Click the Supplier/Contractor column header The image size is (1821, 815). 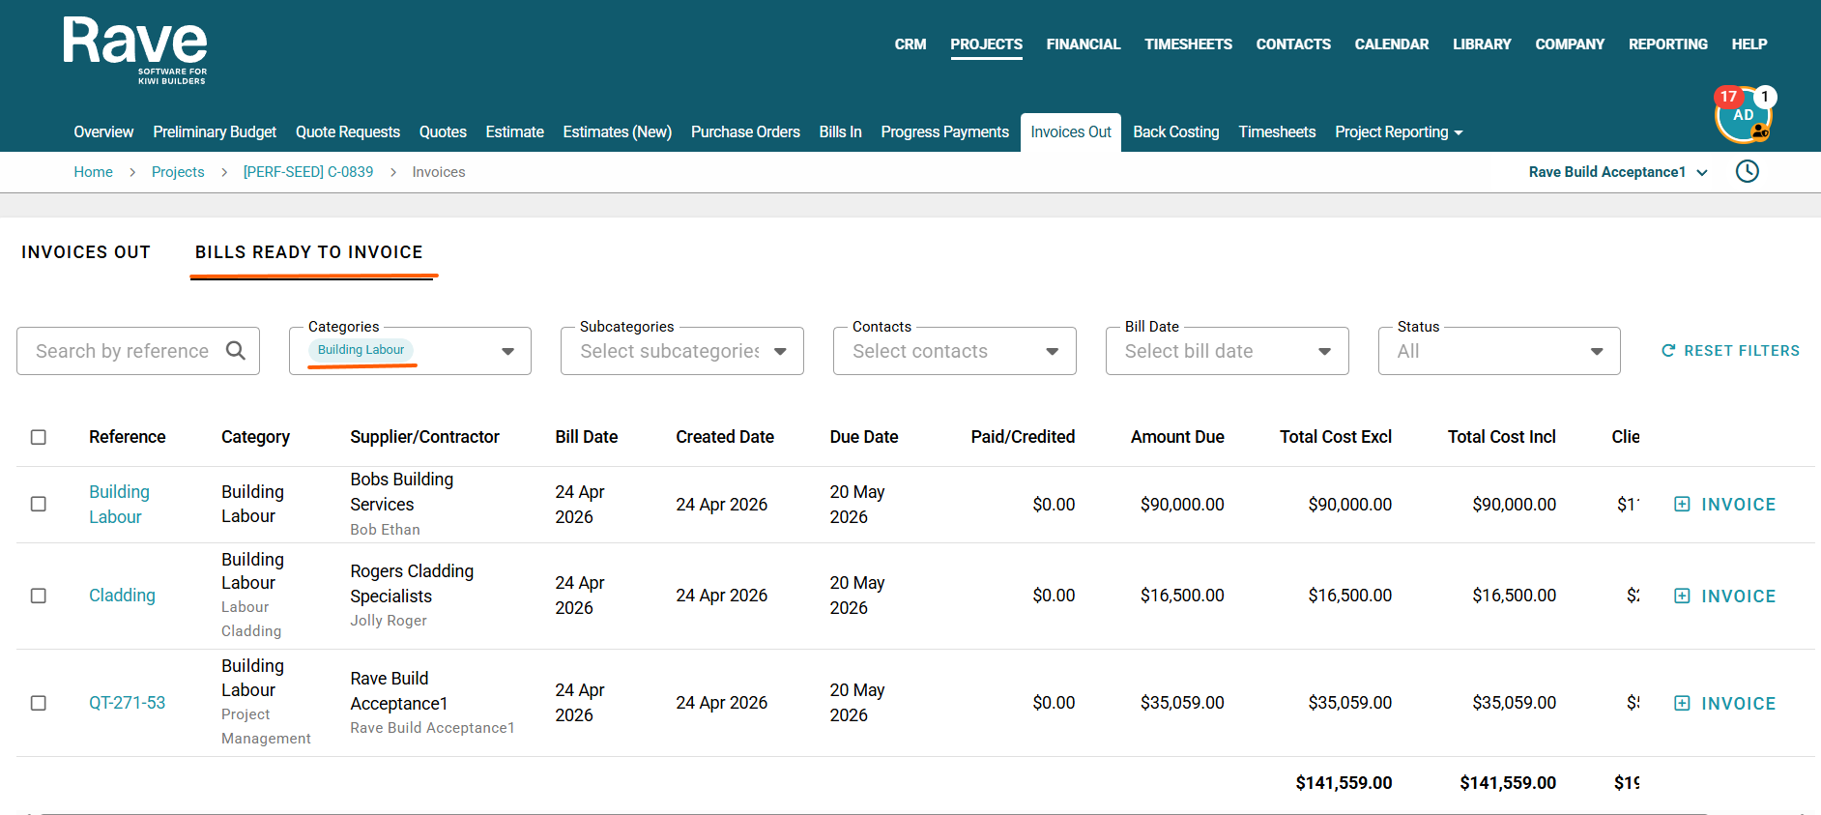pyautogui.click(x=424, y=437)
